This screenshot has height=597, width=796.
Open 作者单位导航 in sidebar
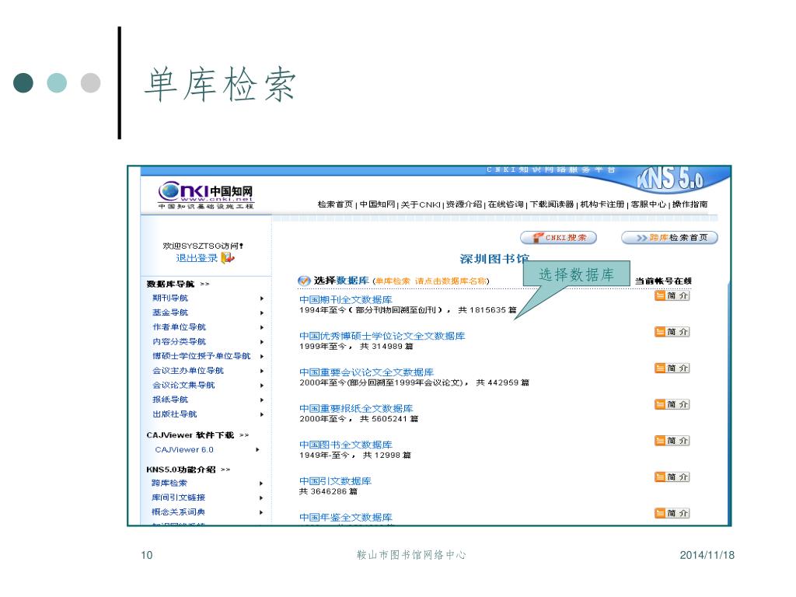(180, 327)
